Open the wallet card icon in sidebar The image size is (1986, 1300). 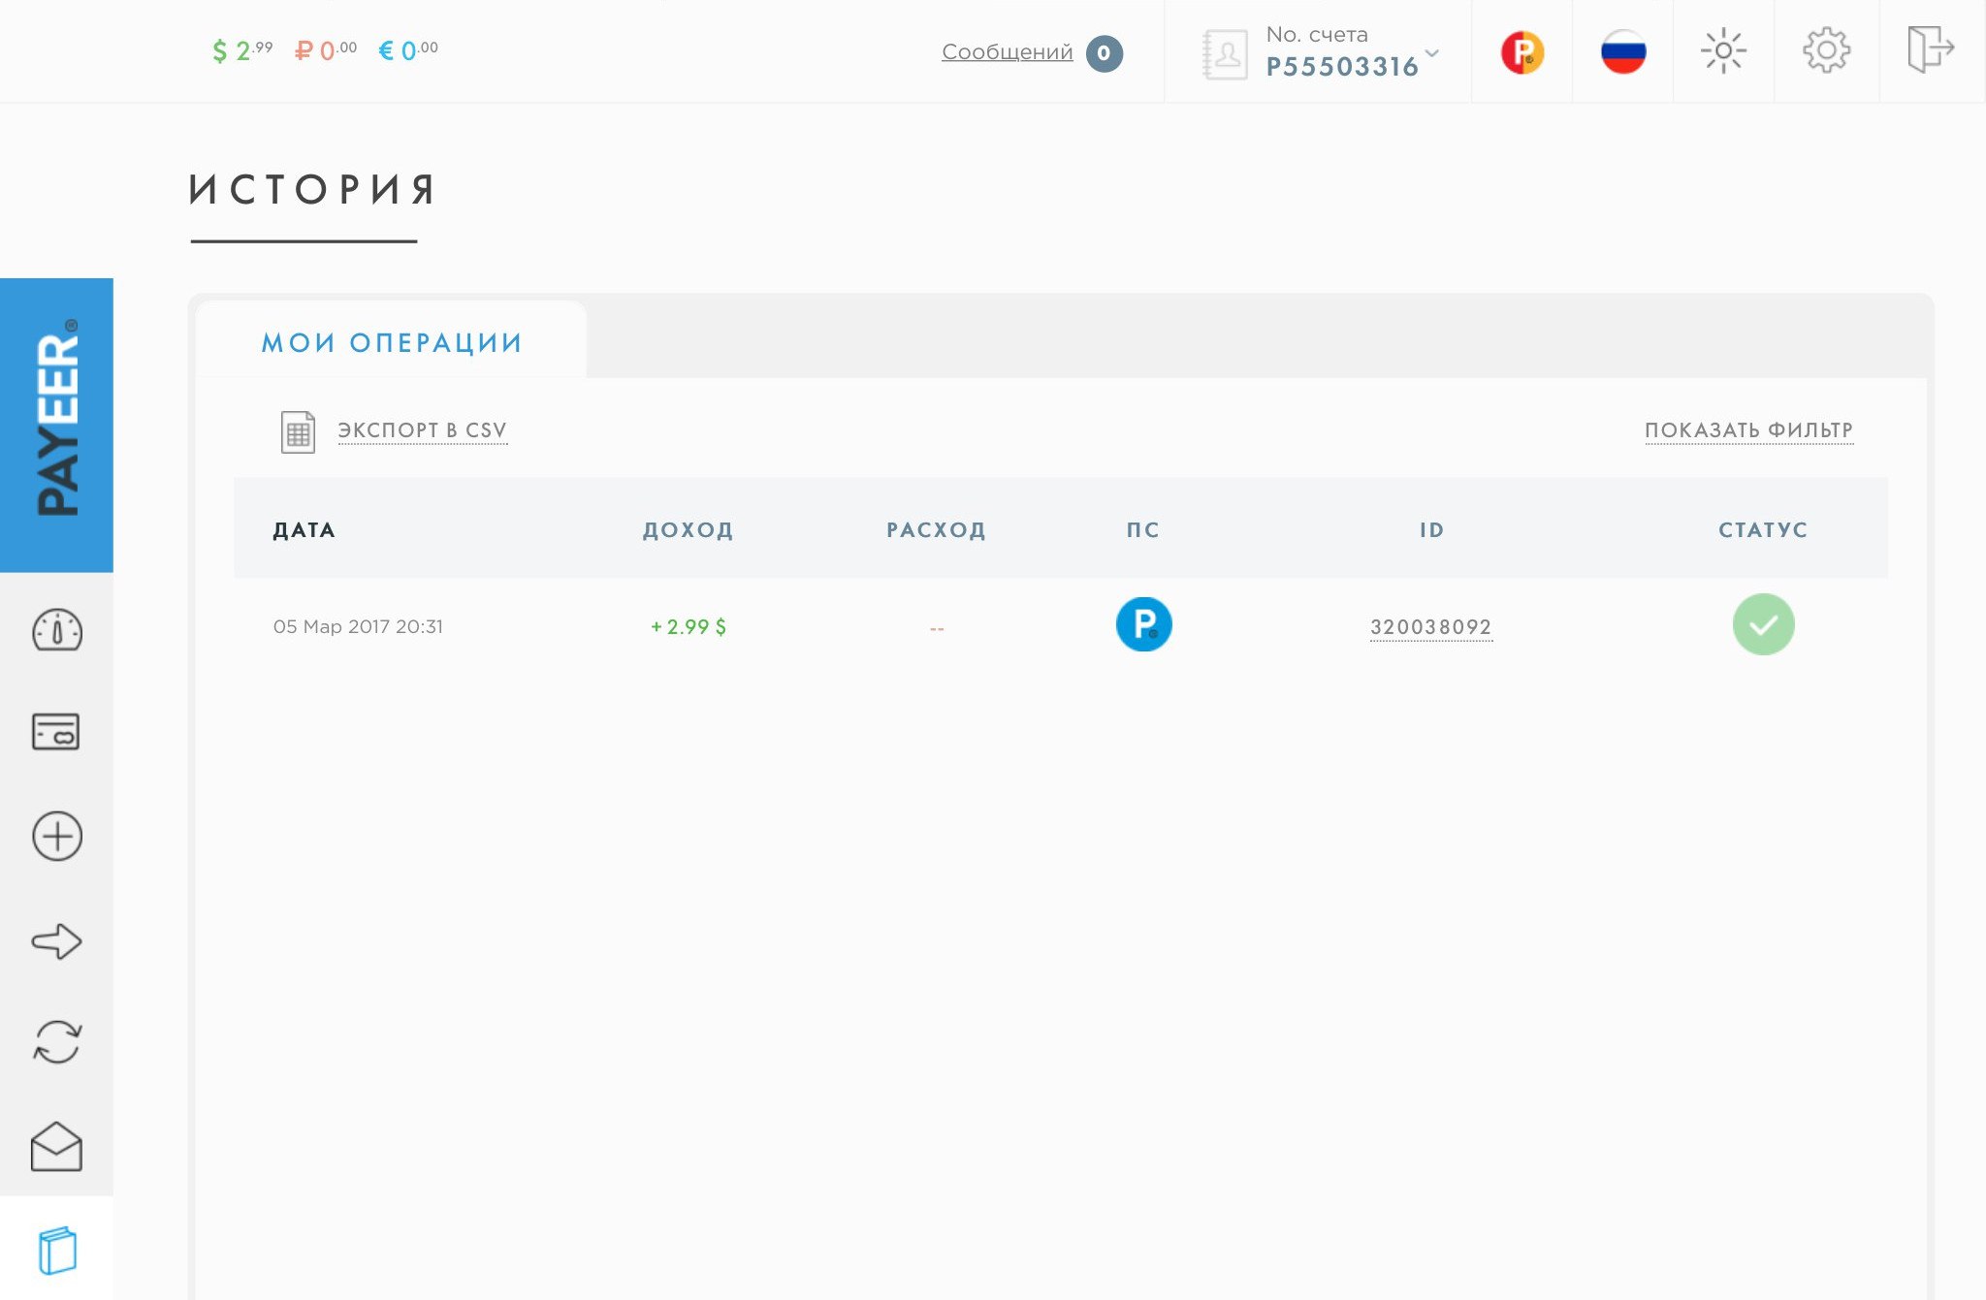coord(56,731)
